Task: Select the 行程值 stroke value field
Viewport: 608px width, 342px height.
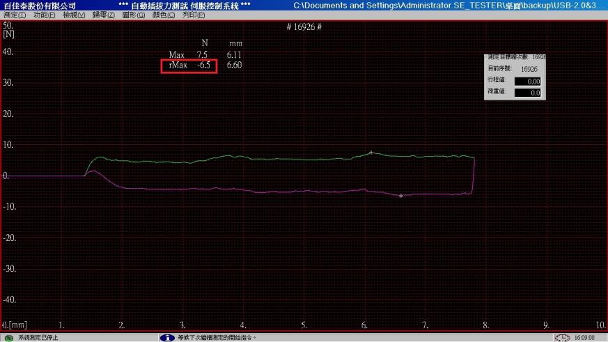Action: (x=527, y=81)
